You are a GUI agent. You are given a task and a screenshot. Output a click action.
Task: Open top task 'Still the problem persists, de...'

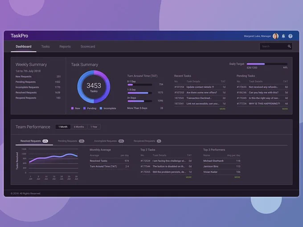click(166, 172)
